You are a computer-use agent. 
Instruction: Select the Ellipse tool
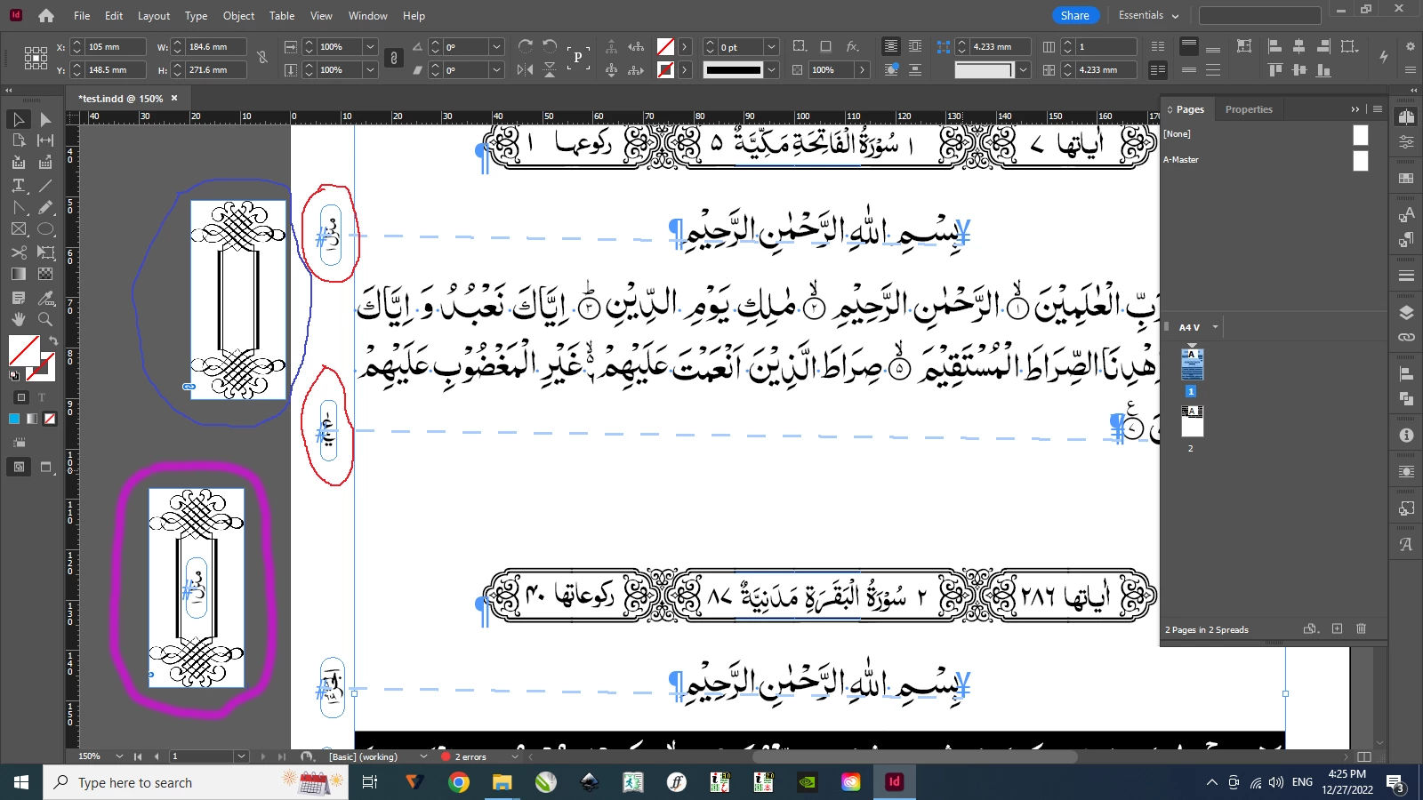pyautogui.click(x=45, y=229)
